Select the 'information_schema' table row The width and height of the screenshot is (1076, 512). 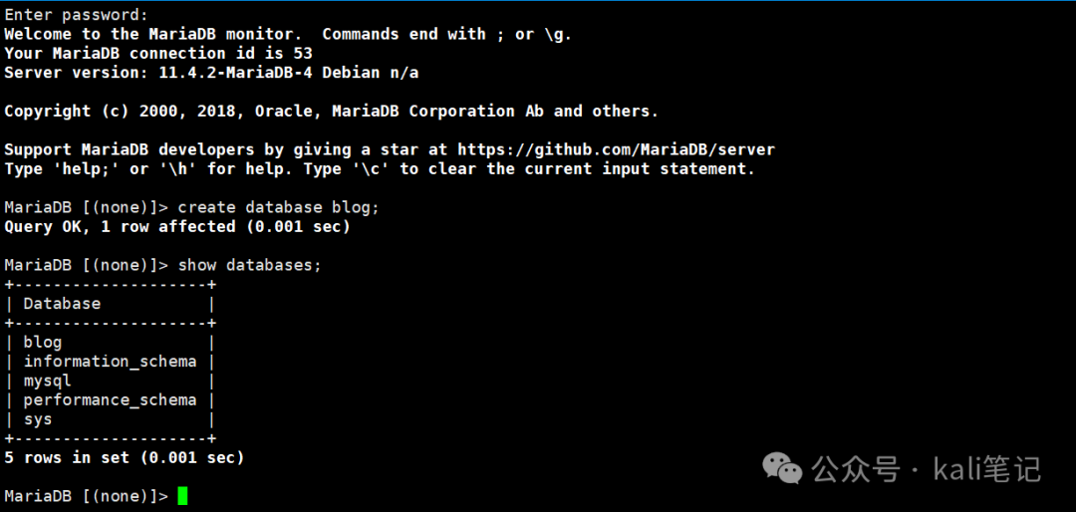click(x=110, y=361)
